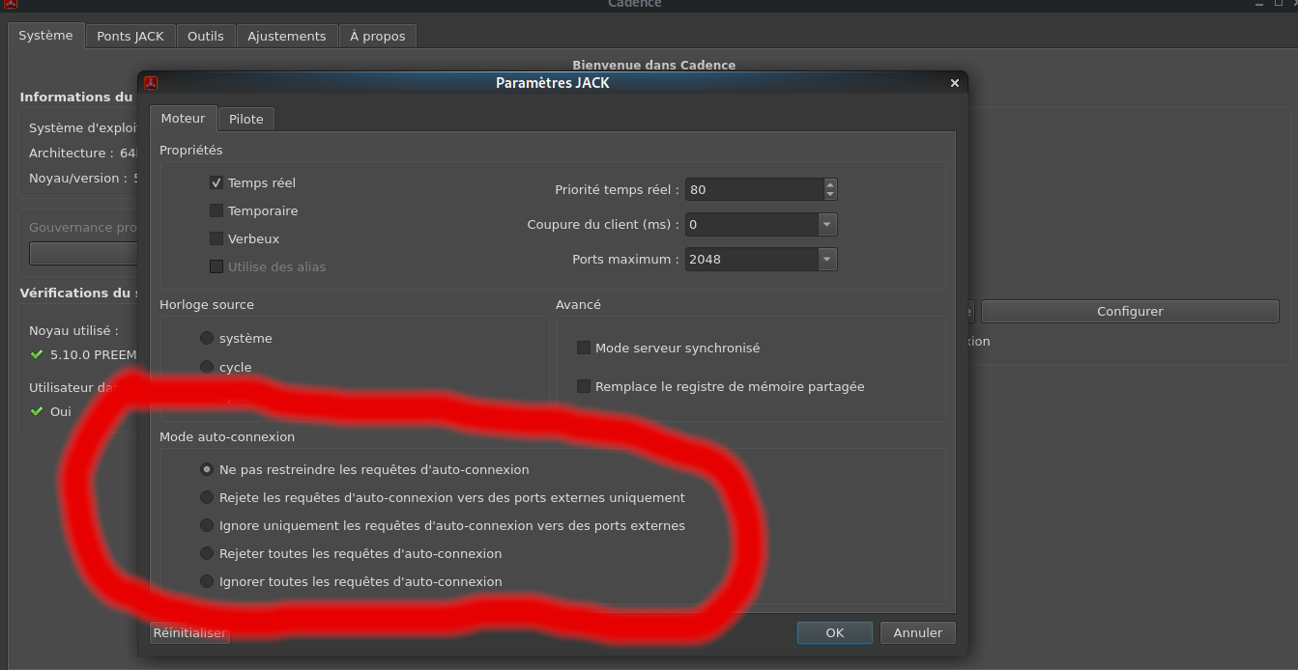Screen dimensions: 1298x670
Task: Click the Cadence logo icon in the dialog title bar
Action: tap(151, 83)
